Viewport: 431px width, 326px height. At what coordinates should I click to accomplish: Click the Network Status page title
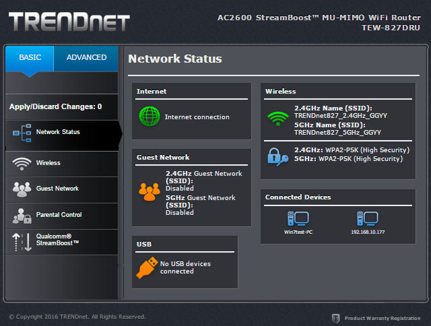coord(175,59)
